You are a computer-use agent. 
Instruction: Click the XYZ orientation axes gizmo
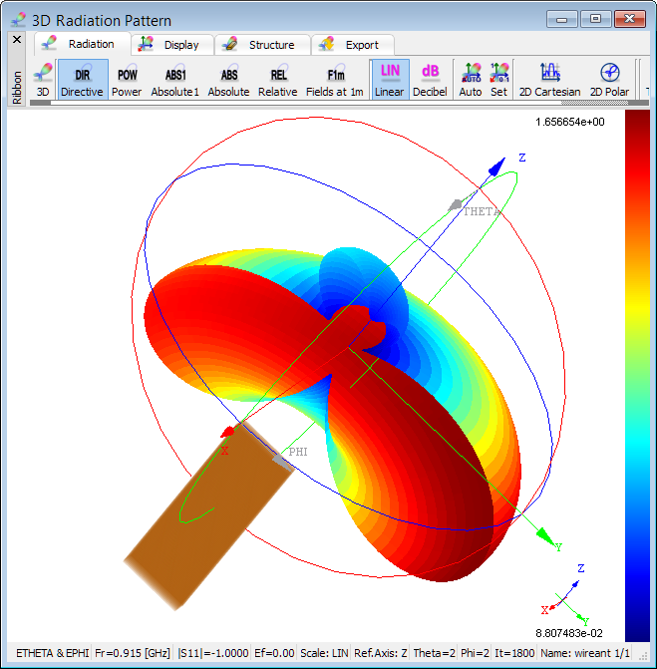pyautogui.click(x=564, y=598)
